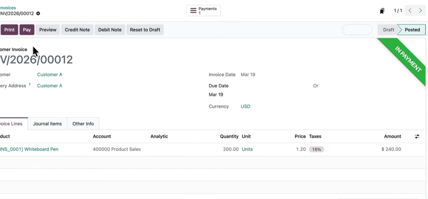Click the Payments smart button icon

point(193,11)
